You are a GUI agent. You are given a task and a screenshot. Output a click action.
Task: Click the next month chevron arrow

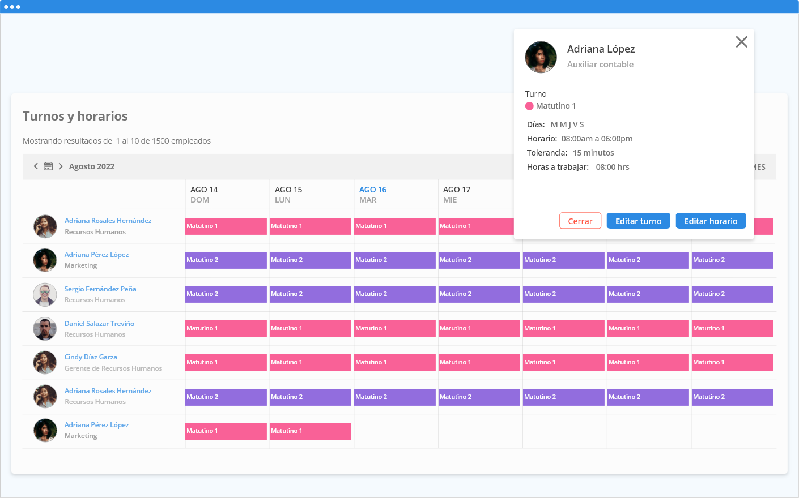point(61,166)
